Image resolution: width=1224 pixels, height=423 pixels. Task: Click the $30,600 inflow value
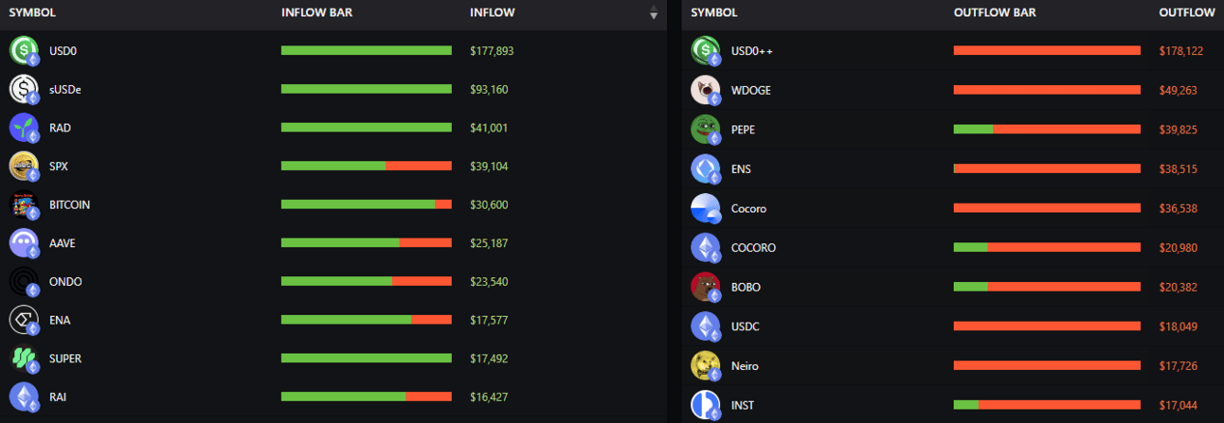point(489,204)
